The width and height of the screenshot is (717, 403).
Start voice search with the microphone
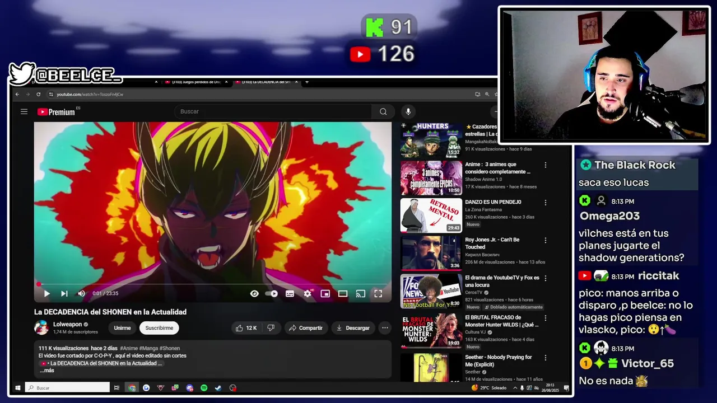click(x=408, y=111)
